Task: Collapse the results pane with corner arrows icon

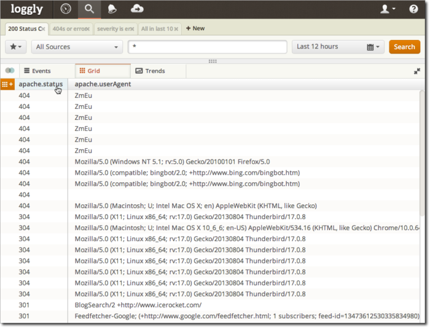Action: [417, 71]
